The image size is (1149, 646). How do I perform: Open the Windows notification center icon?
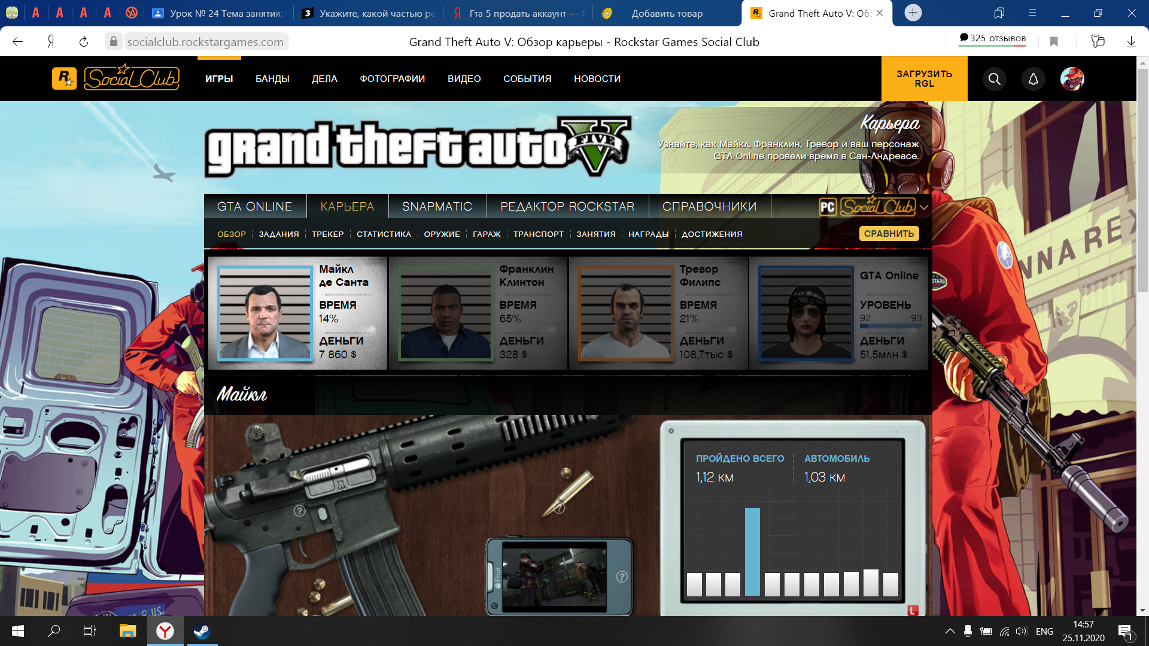point(1124,632)
